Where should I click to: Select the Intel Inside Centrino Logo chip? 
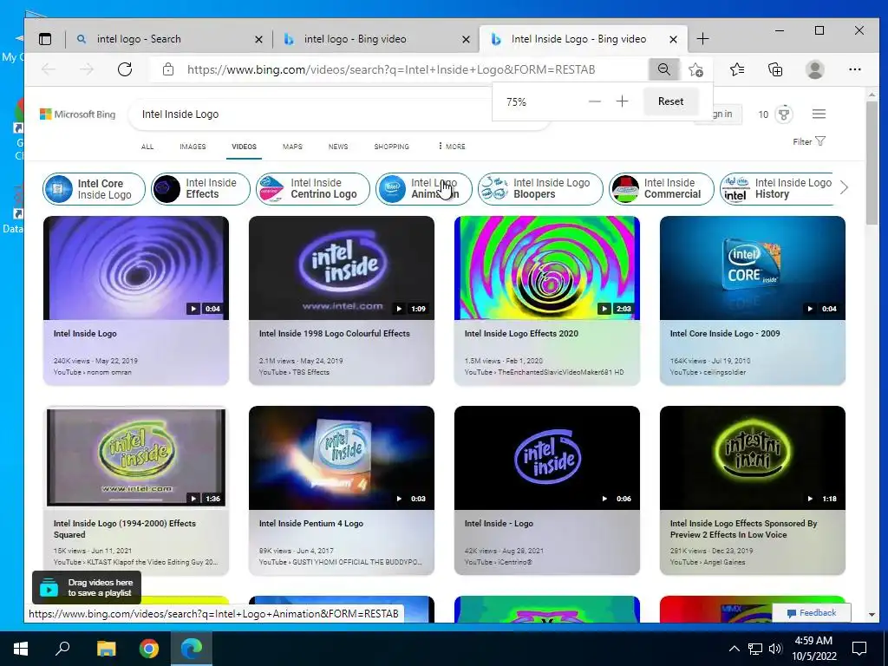click(312, 188)
